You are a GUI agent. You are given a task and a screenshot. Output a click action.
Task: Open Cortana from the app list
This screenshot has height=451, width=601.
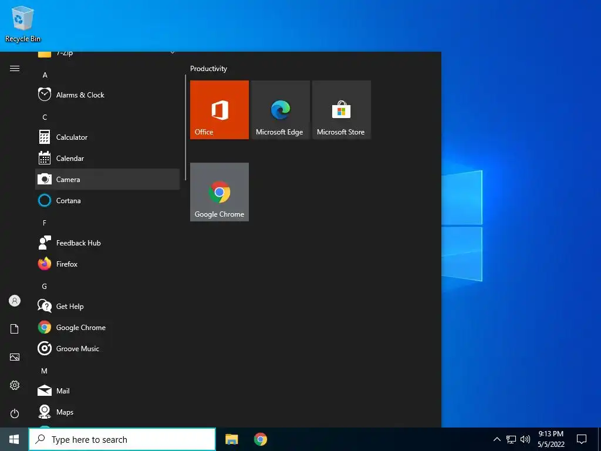tap(107, 200)
